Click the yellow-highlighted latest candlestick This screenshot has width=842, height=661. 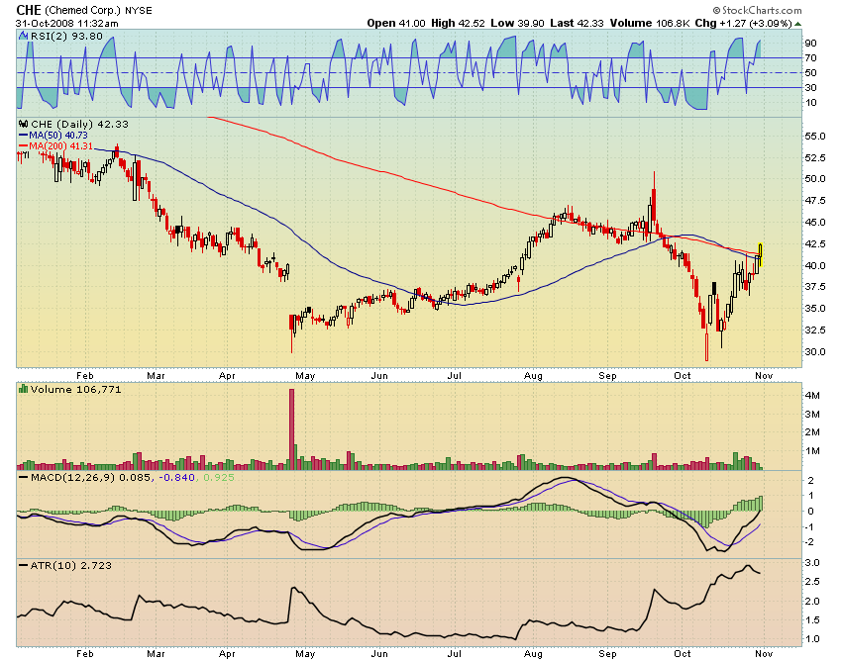761,253
